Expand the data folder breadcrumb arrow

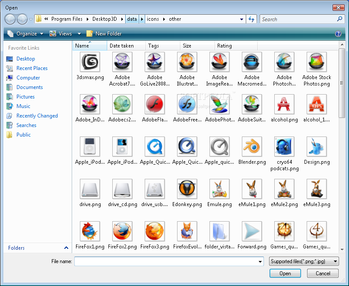(142, 19)
